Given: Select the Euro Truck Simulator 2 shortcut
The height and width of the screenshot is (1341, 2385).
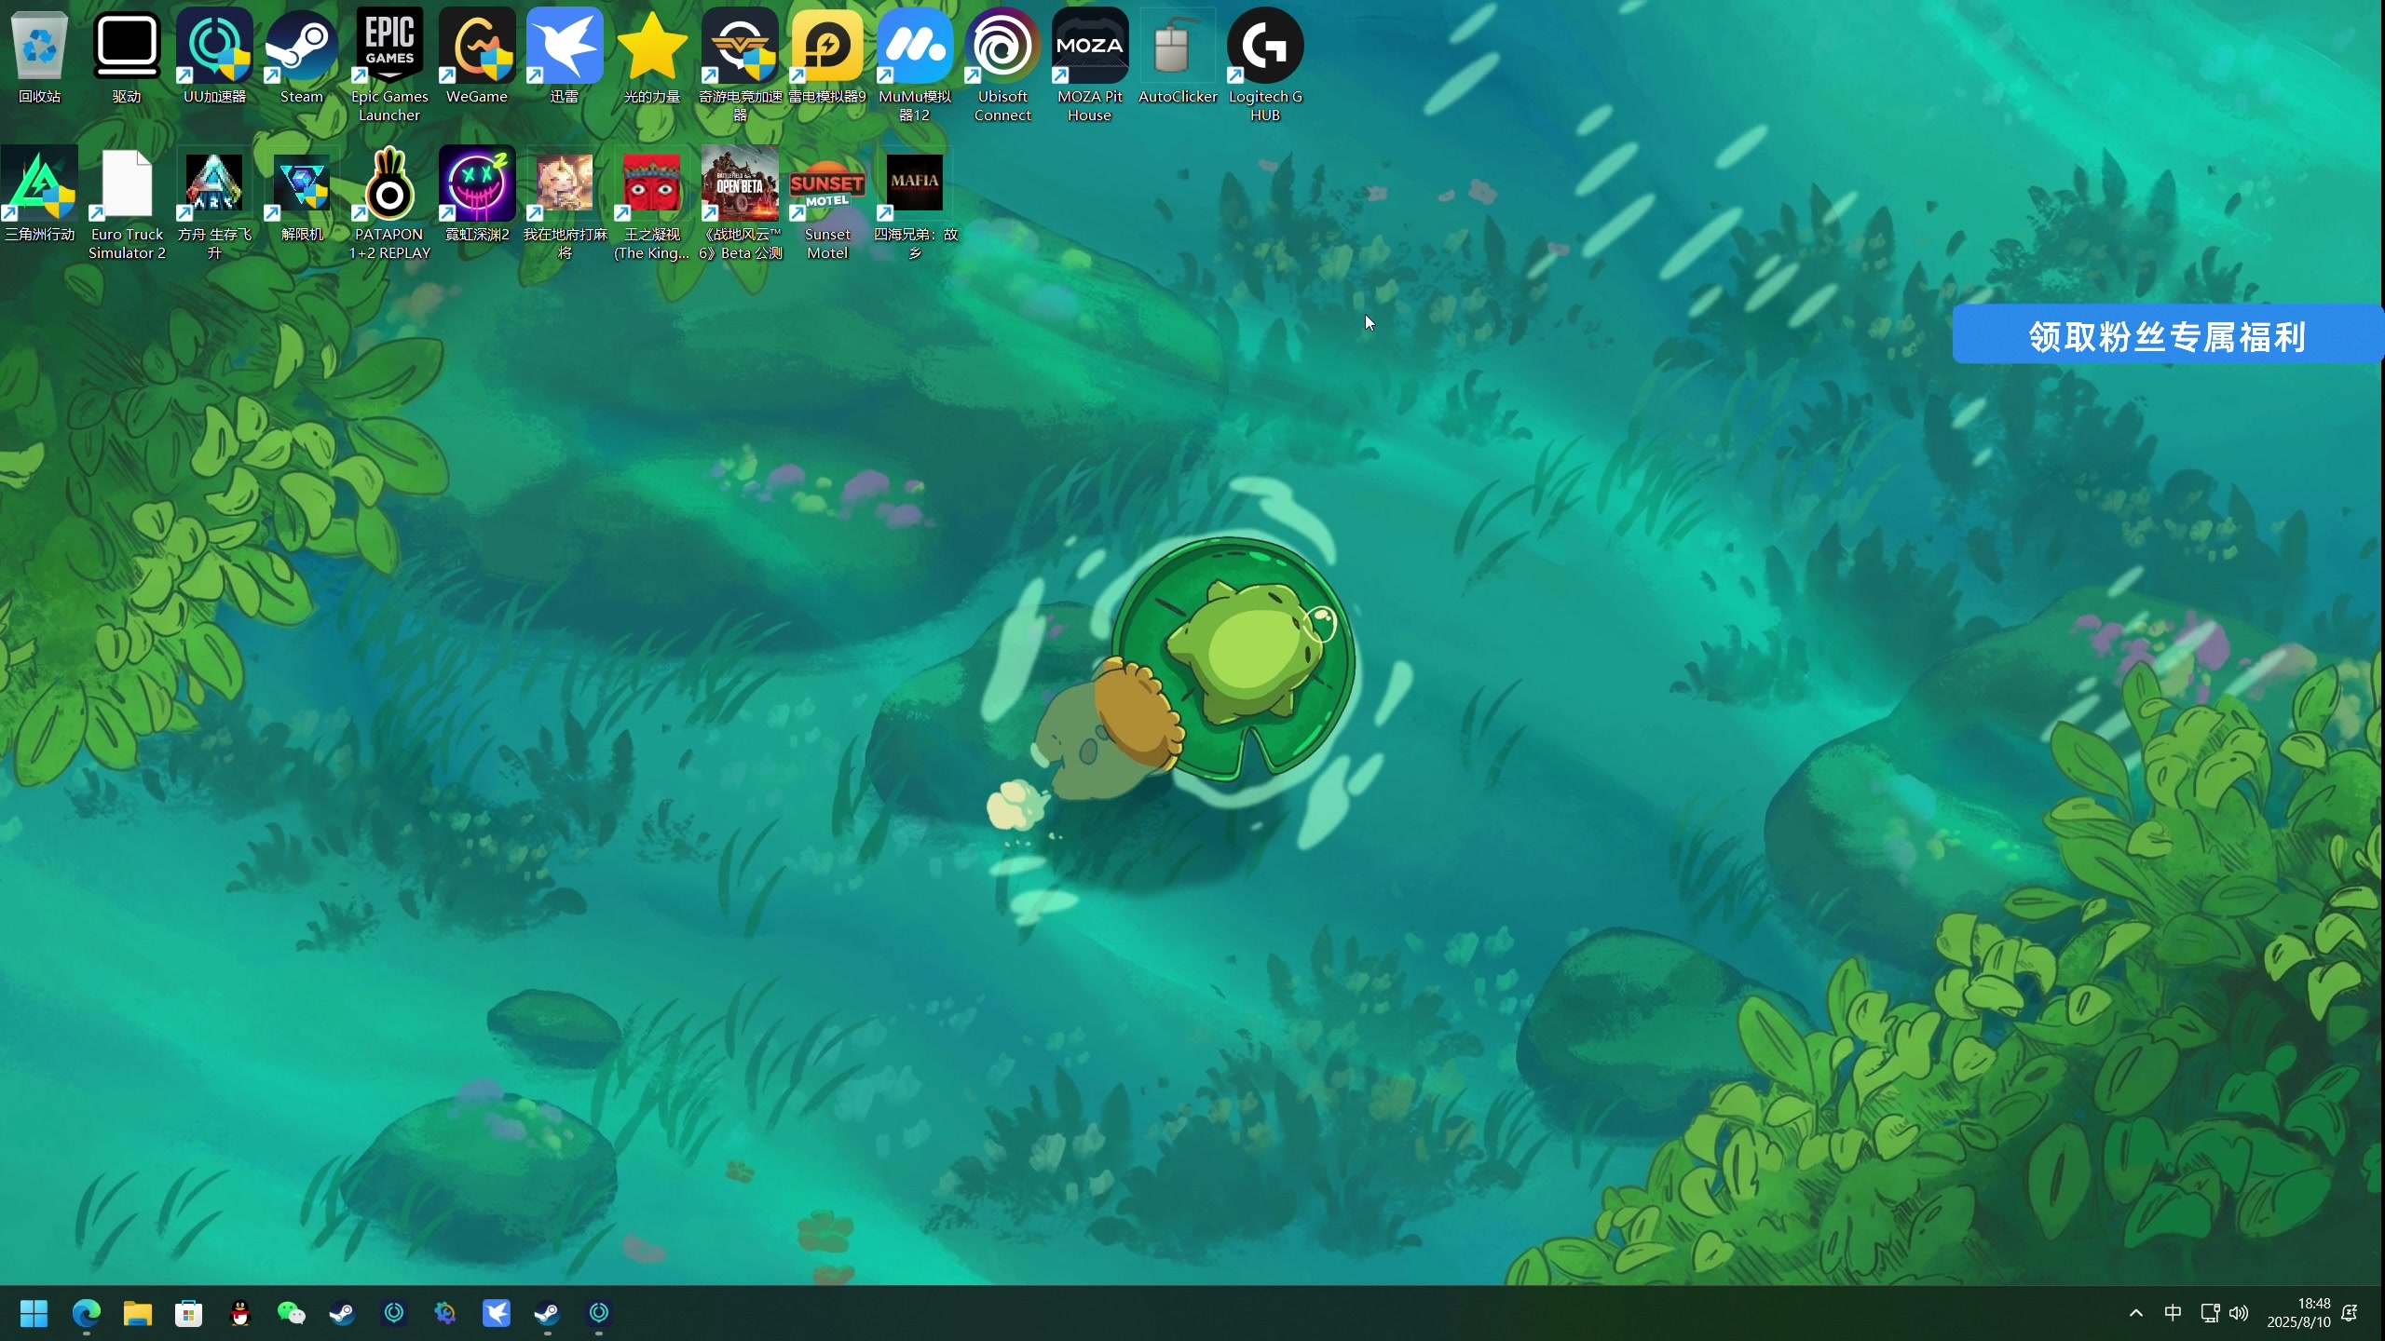Looking at the screenshot, I should click(x=127, y=203).
